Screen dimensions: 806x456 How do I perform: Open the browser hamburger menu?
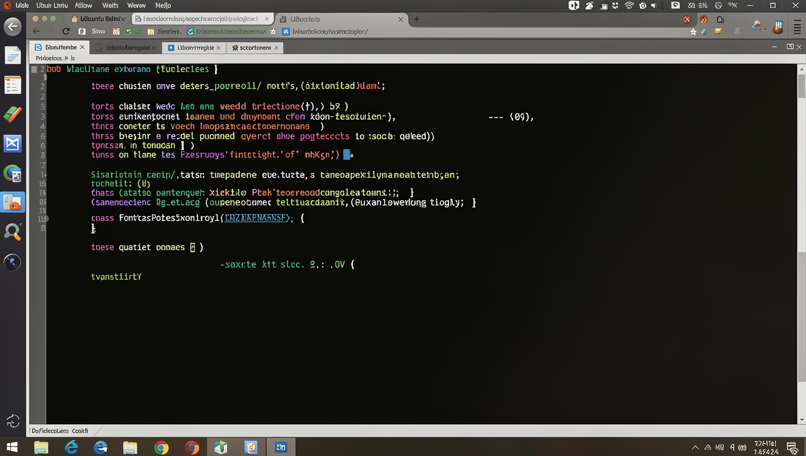(797, 27)
